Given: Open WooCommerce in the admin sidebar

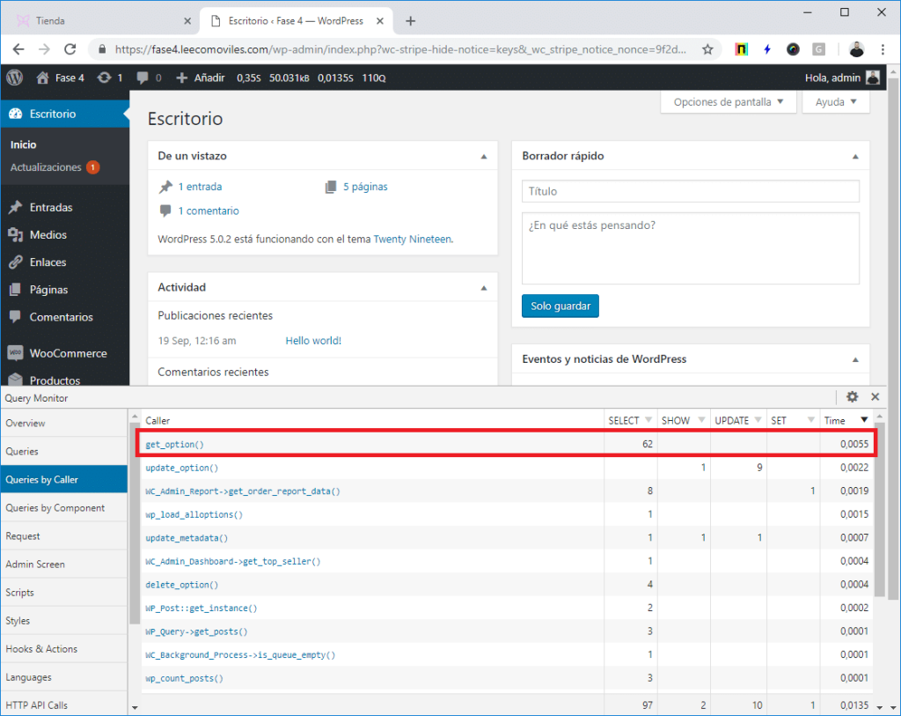Looking at the screenshot, I should pyautogui.click(x=68, y=353).
